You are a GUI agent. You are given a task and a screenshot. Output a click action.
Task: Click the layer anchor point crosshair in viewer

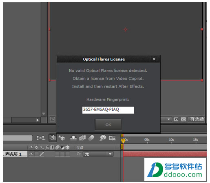tap(126, 29)
